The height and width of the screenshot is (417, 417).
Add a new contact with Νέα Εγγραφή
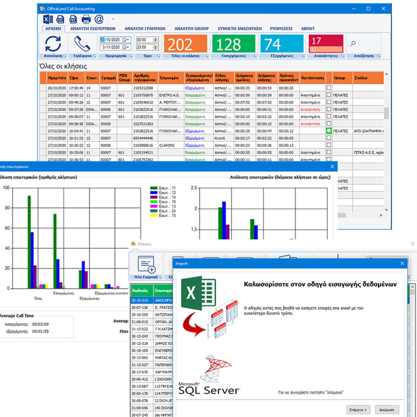[146, 265]
